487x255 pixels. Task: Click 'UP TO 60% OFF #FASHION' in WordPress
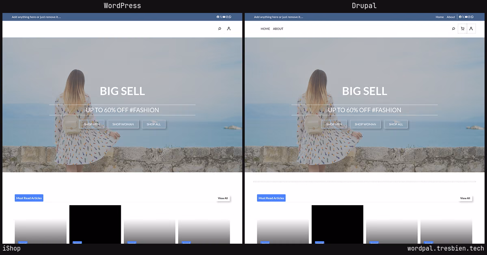click(122, 110)
